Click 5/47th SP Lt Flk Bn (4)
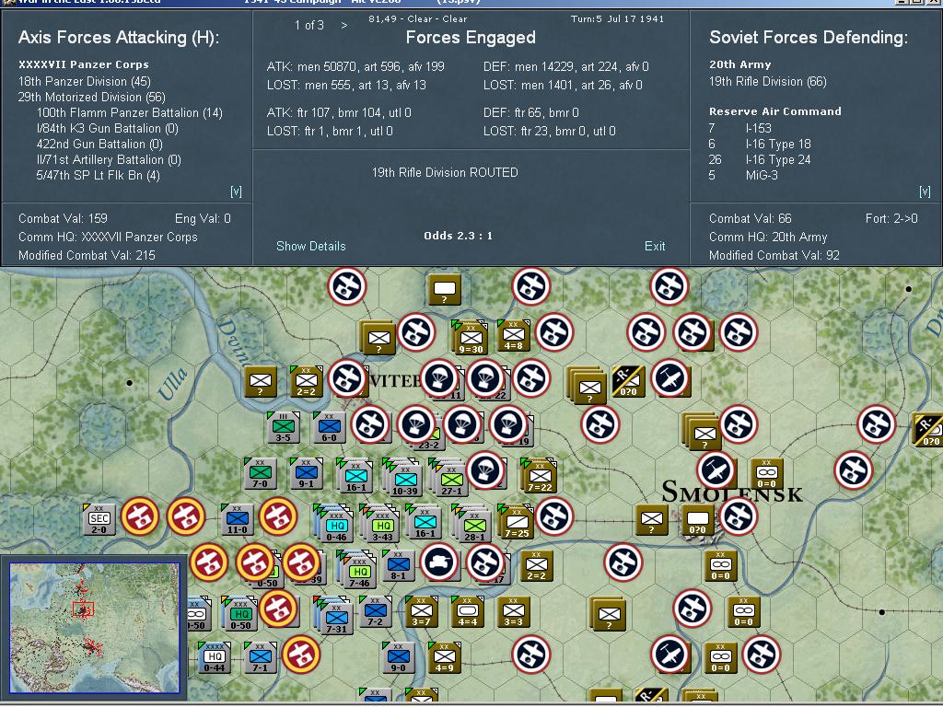This screenshot has height=707, width=943. (98, 175)
